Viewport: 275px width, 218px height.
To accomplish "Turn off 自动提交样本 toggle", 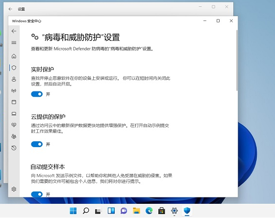I will [x=37, y=194].
